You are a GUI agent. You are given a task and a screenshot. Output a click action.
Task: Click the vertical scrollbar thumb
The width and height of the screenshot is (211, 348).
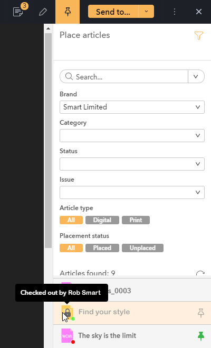click(x=48, y=141)
